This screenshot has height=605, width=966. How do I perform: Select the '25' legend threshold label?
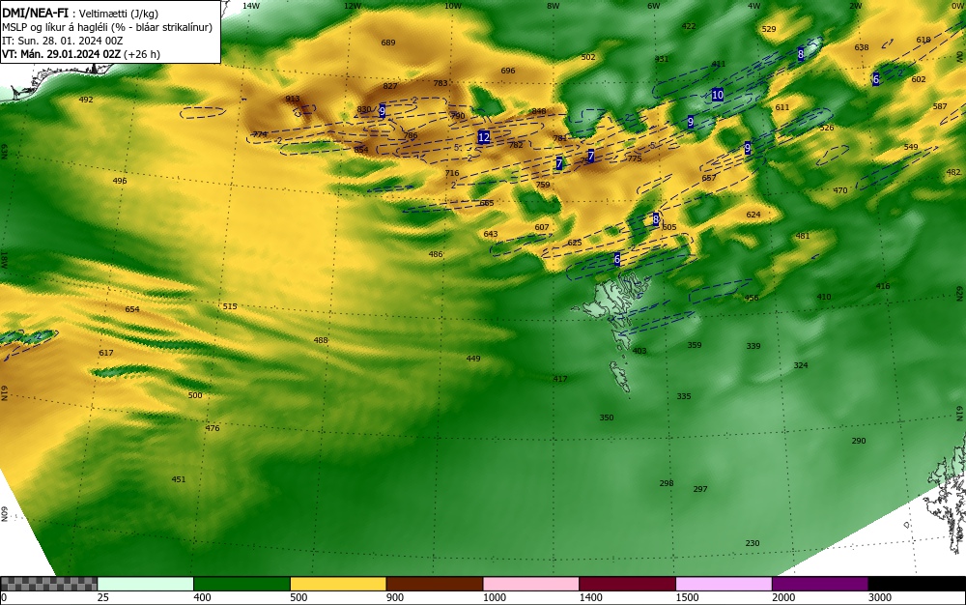(x=103, y=597)
